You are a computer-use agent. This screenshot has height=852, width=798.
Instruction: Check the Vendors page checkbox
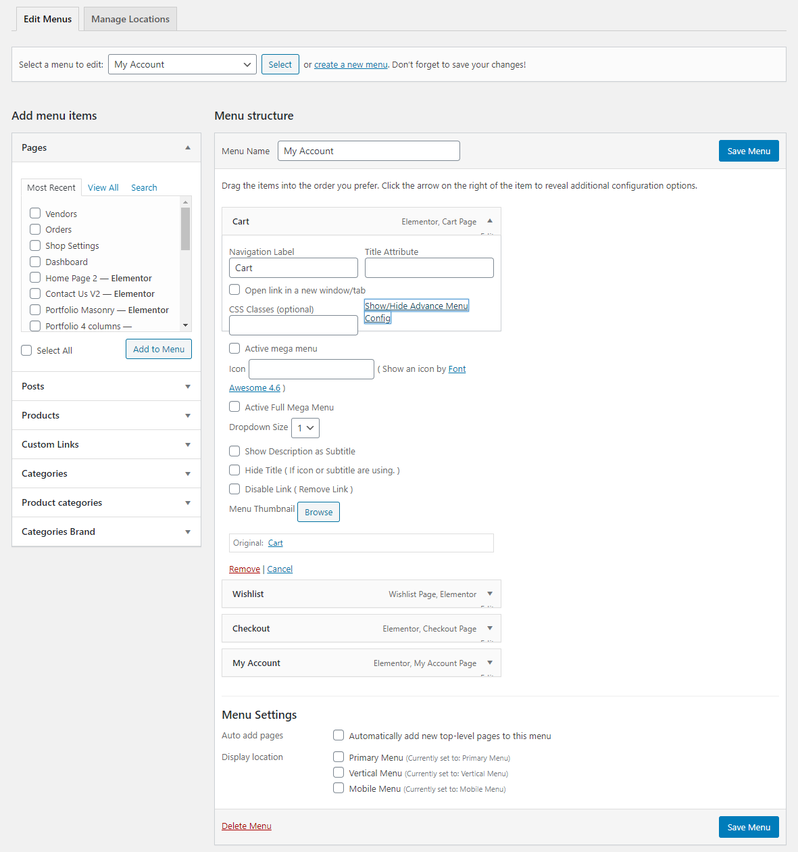coord(35,213)
